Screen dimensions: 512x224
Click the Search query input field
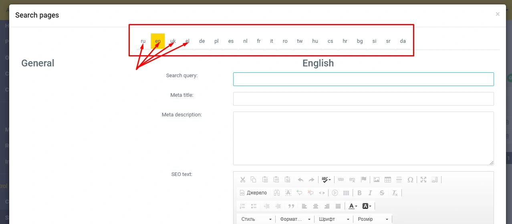pos(363,79)
